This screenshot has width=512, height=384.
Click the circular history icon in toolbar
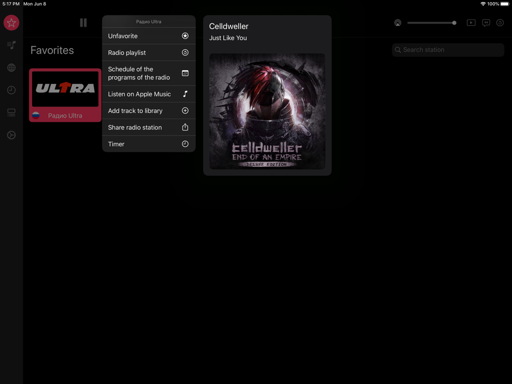(x=500, y=23)
